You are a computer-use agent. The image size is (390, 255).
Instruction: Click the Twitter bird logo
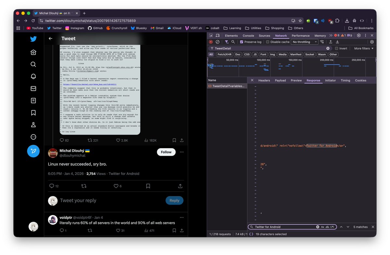pos(33,39)
